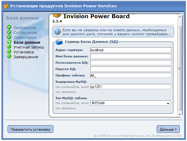Click into the Имя базы данных field
The width and height of the screenshot is (187, 141).
[131, 56]
